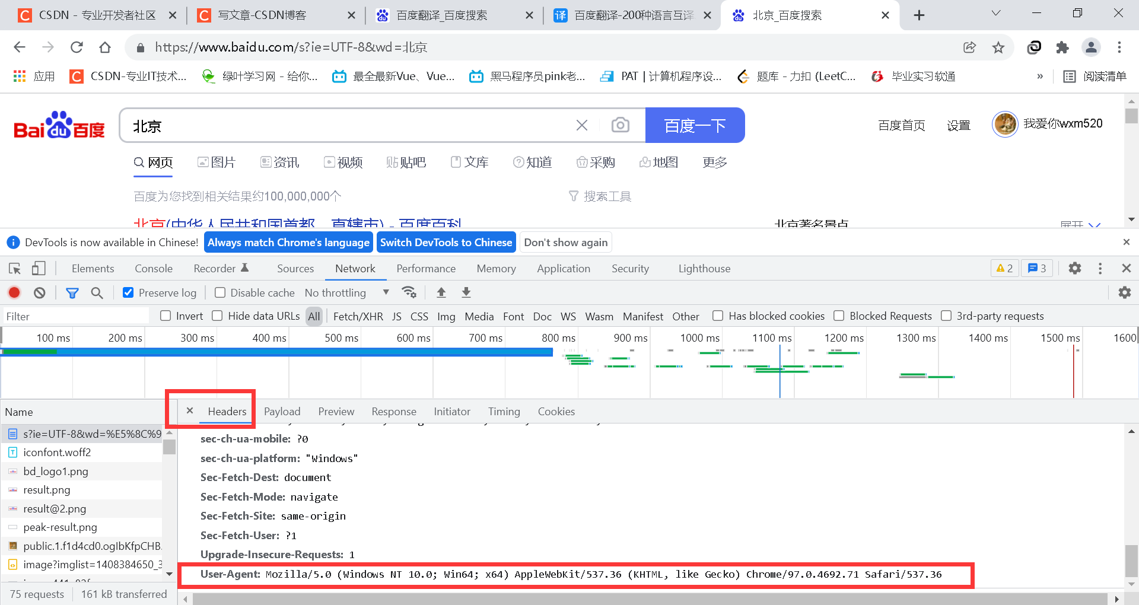Viewport: 1139px width, 605px height.
Task: Open the Response details tab
Action: [x=394, y=411]
